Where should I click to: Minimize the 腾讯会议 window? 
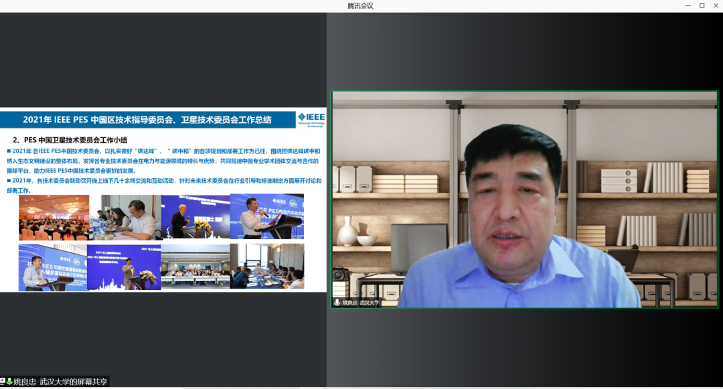click(685, 5)
